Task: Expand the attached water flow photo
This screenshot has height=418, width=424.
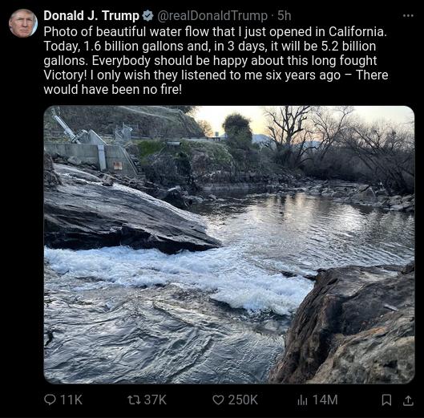Action: click(x=229, y=245)
